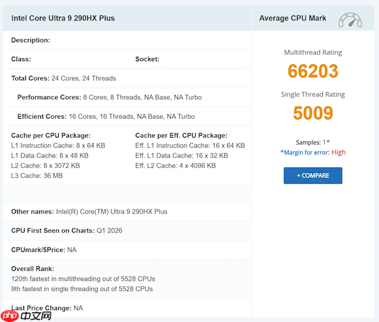Click Eff. L1 Instruction Cache: 16 x 64 KB
Screen dimensions: 379x322
[190, 145]
